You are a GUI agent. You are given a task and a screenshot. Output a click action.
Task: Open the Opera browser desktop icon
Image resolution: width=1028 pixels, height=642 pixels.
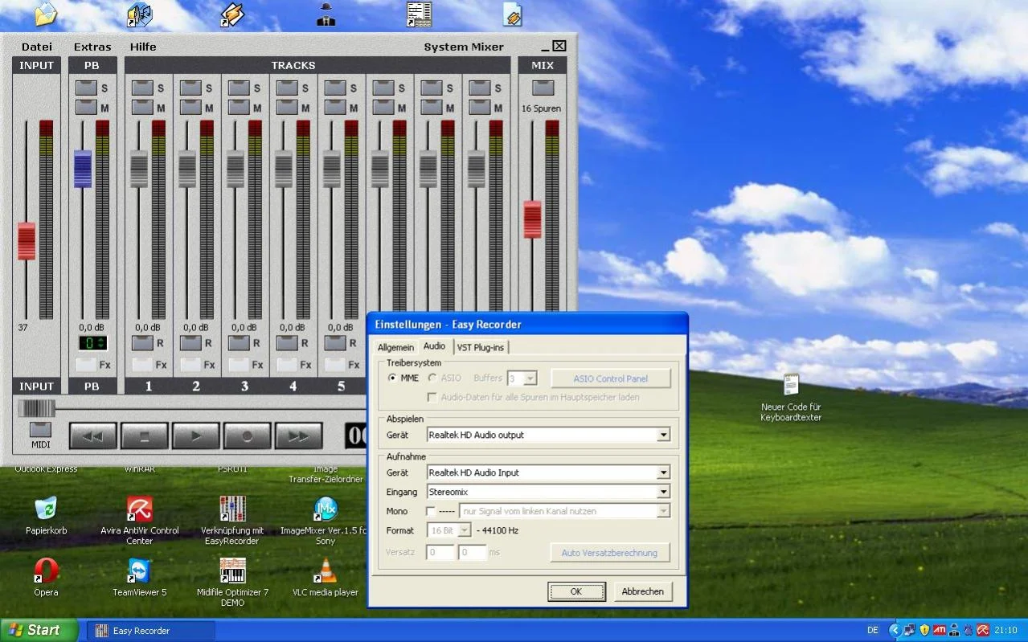(x=46, y=571)
